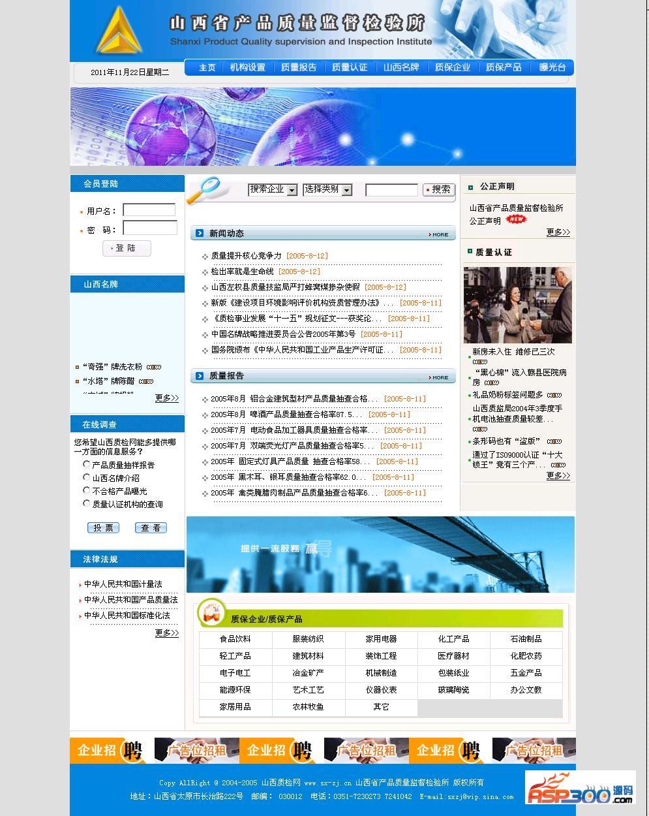This screenshot has height=816, width=649.
Task: Open the 选择类别 dropdown
Action: 327,189
